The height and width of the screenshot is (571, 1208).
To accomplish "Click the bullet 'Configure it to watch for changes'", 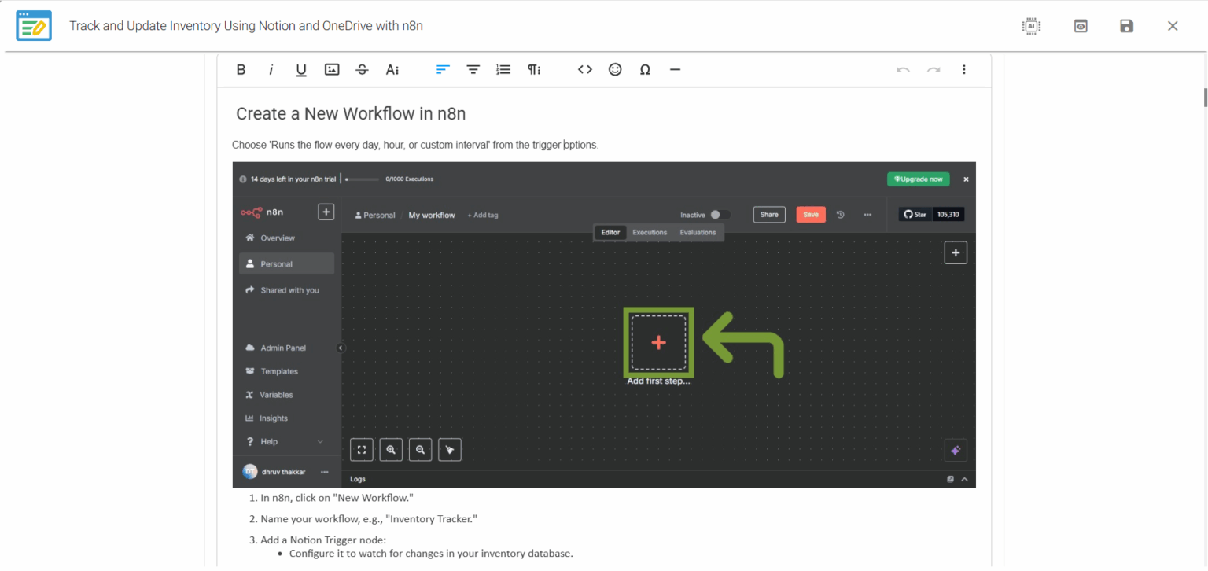I will click(431, 554).
